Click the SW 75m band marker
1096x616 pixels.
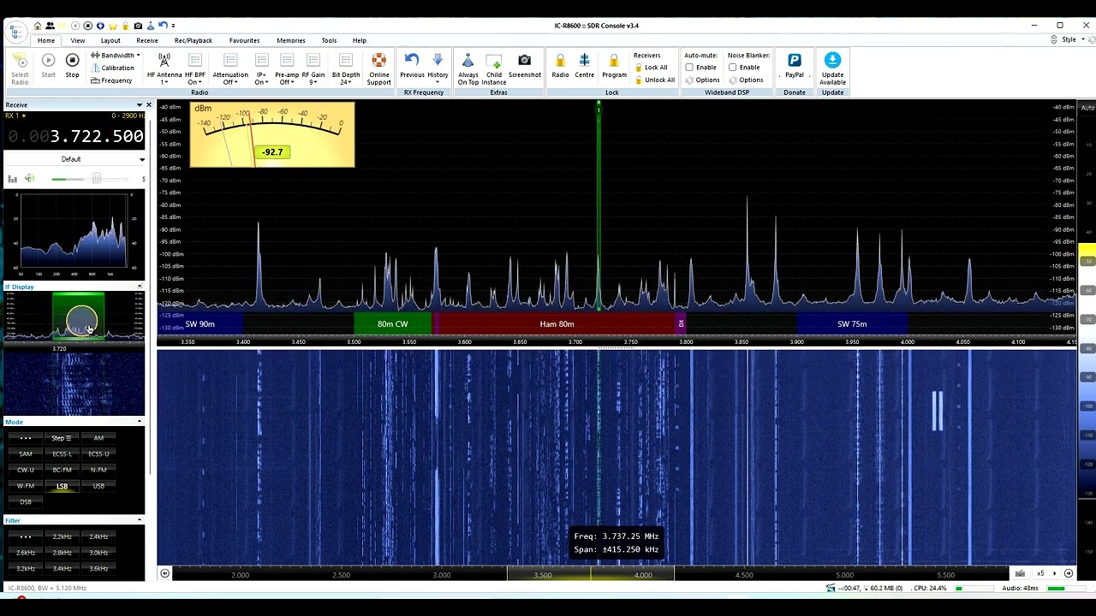tap(852, 324)
